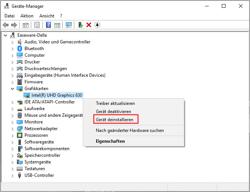
Task: Click the Tastaturen keyboard icon
Action: click(x=20, y=169)
